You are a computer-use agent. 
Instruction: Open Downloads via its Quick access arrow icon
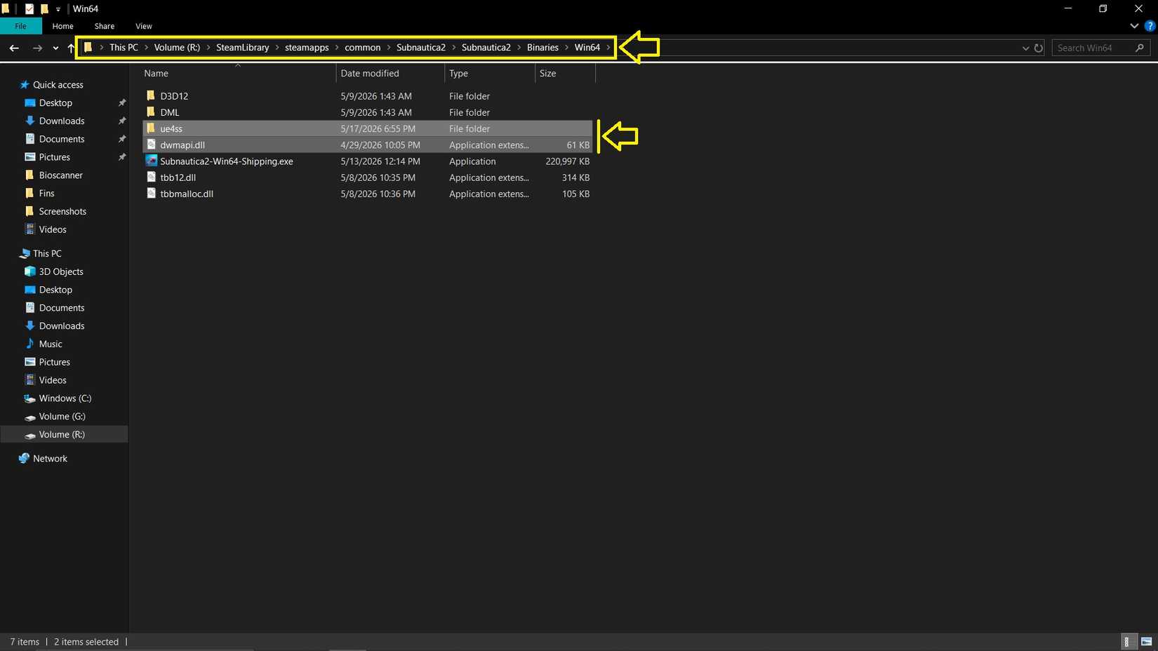30,121
